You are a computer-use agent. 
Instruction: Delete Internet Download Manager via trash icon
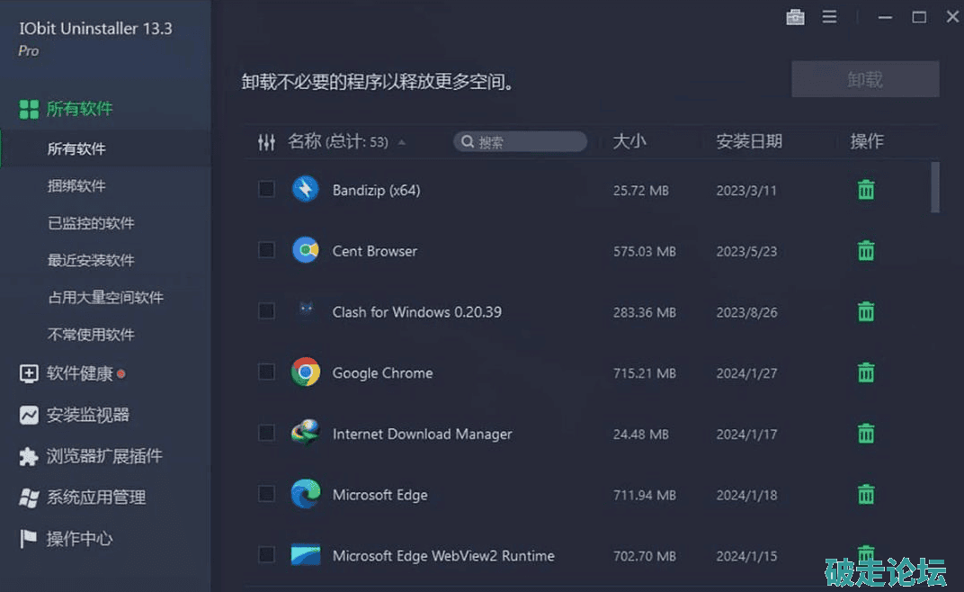point(865,434)
